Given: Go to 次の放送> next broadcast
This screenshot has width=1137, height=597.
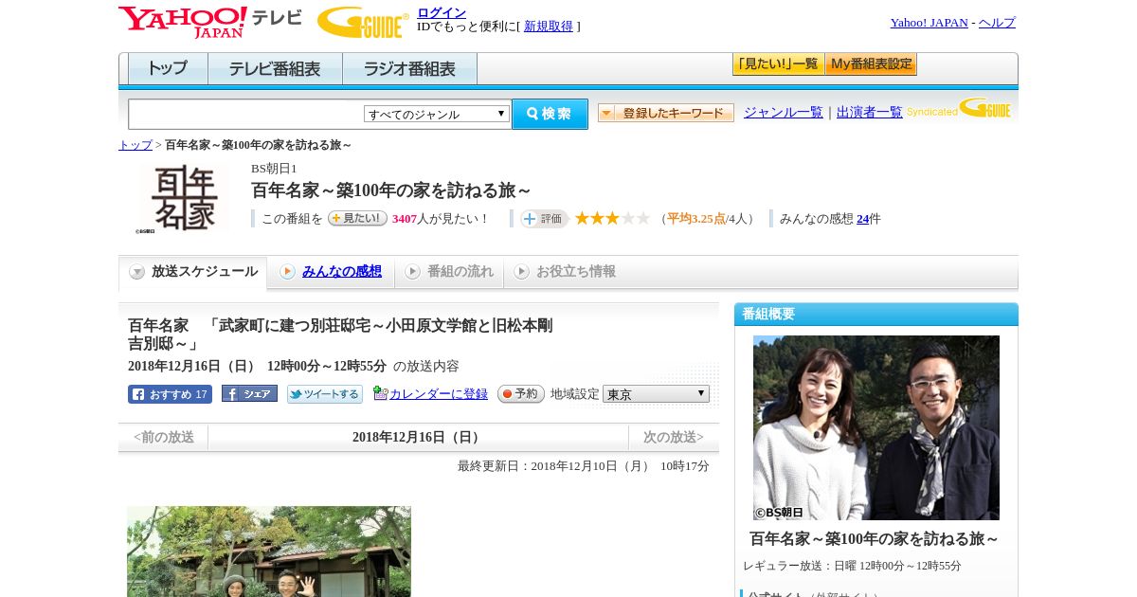Looking at the screenshot, I should point(674,437).
